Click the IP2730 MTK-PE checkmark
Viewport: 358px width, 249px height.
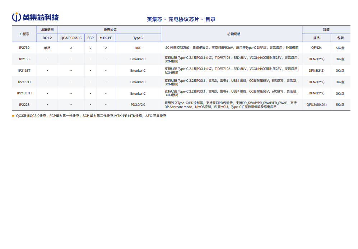coord(106,48)
